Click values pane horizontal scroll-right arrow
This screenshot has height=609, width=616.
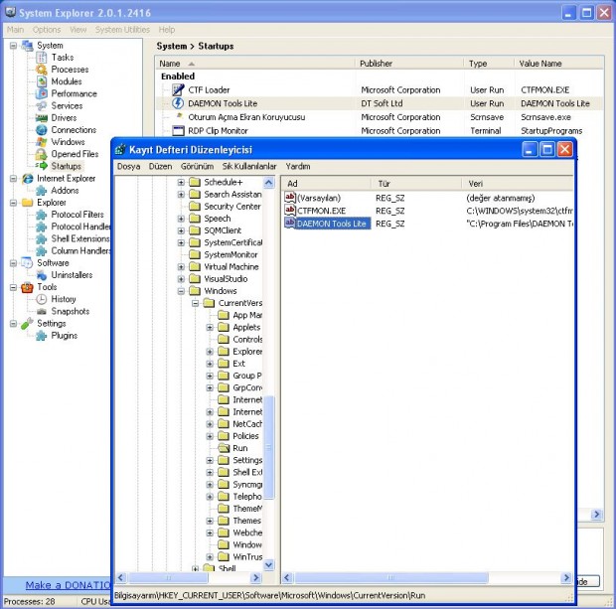[x=566, y=577]
